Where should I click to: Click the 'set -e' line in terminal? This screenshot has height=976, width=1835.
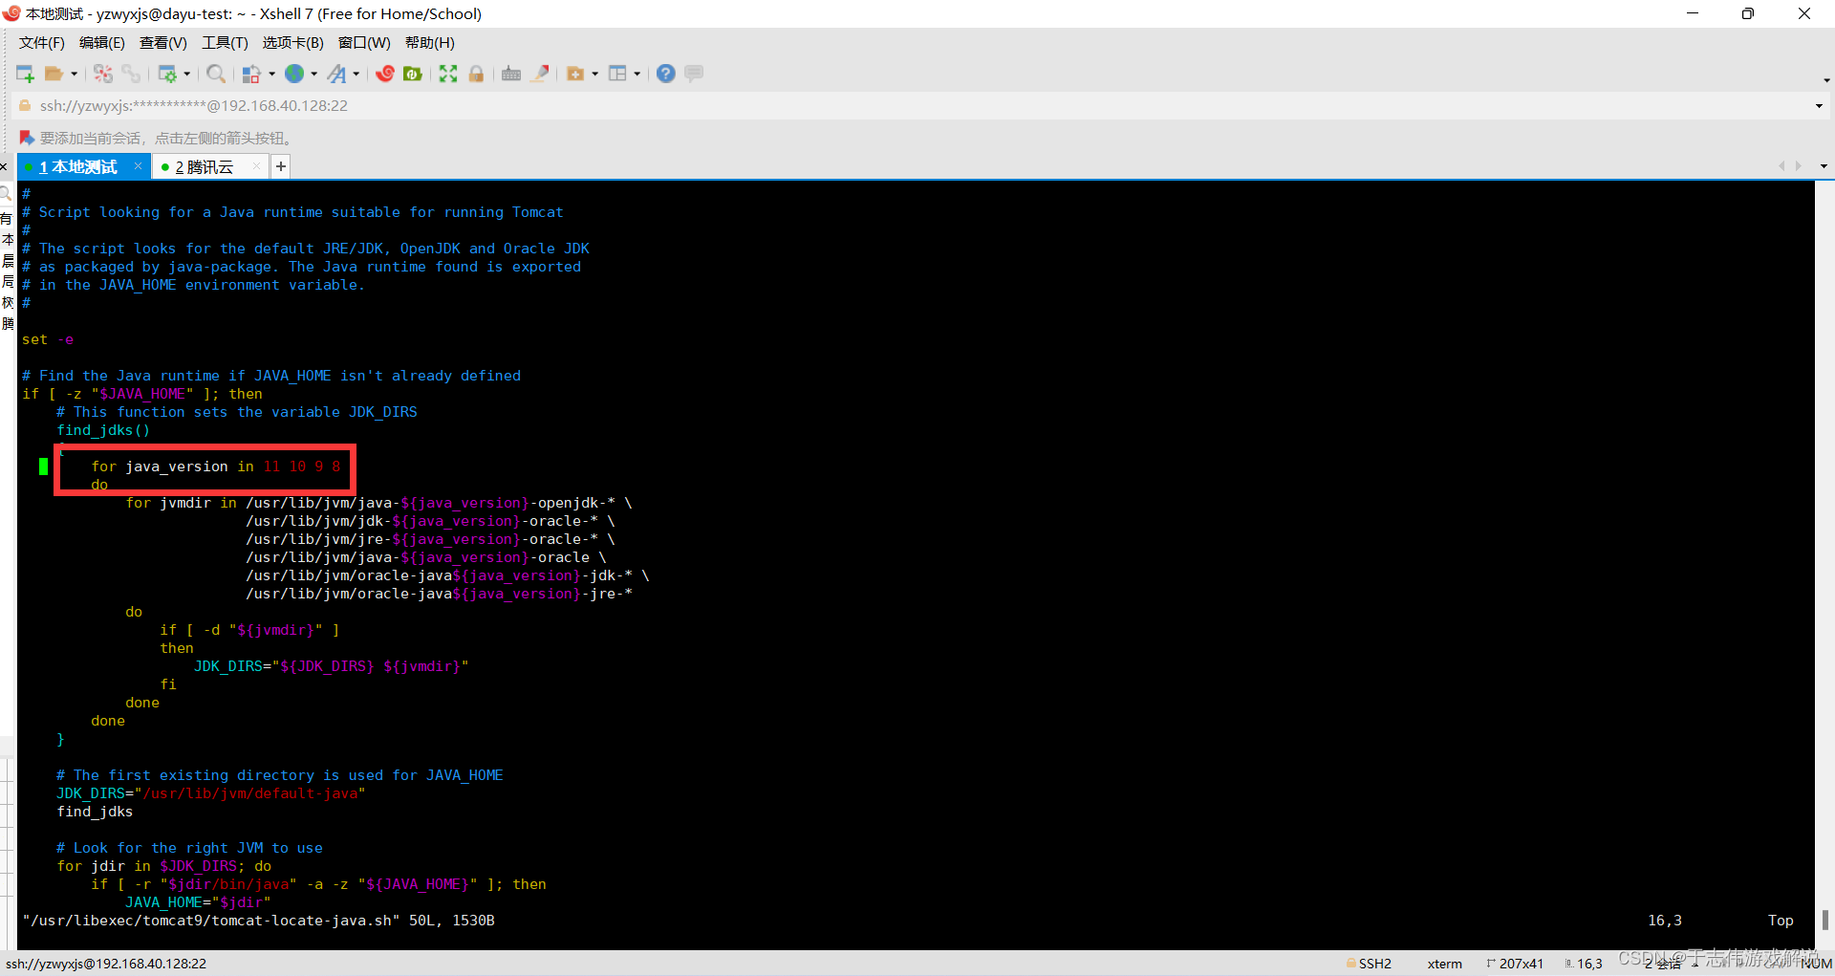pyautogui.click(x=48, y=339)
